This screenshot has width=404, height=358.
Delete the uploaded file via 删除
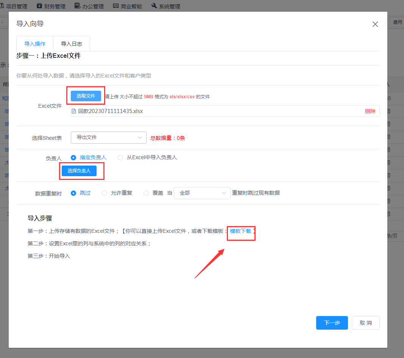[370, 111]
